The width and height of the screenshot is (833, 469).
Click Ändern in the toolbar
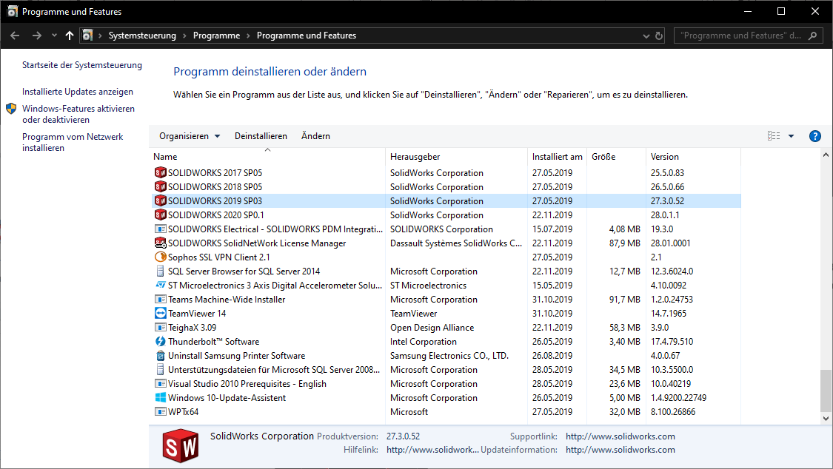tap(315, 136)
